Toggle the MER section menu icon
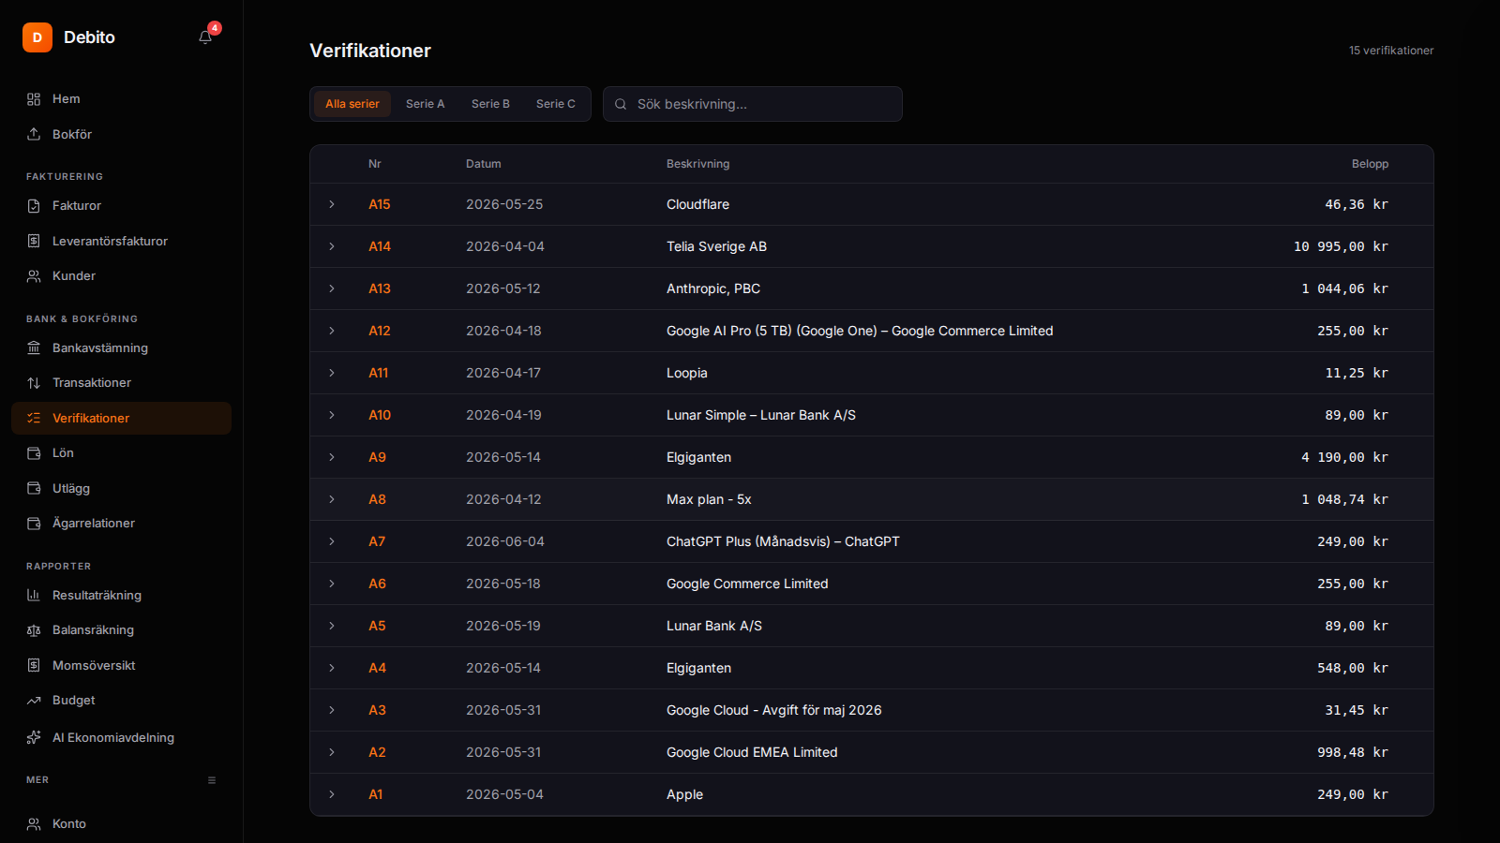1500x843 pixels. (212, 780)
